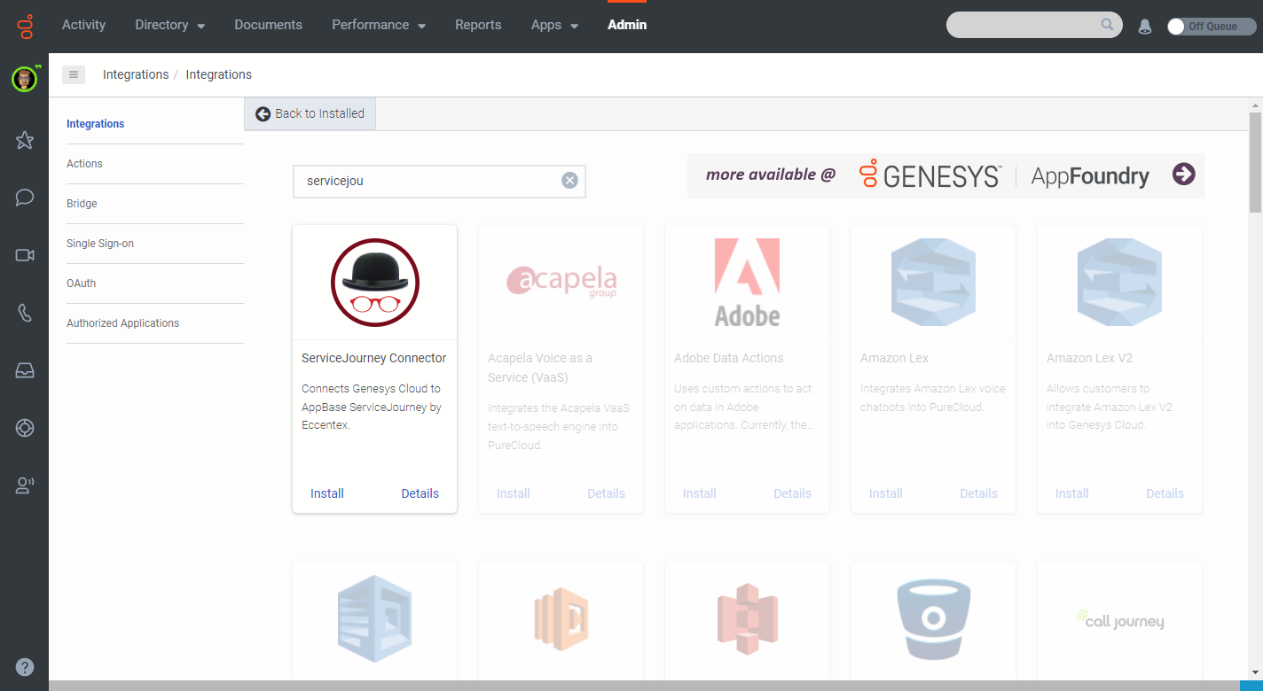This screenshot has width=1263, height=691.
Task: Install the ServiceJourney Connector
Action: point(327,493)
